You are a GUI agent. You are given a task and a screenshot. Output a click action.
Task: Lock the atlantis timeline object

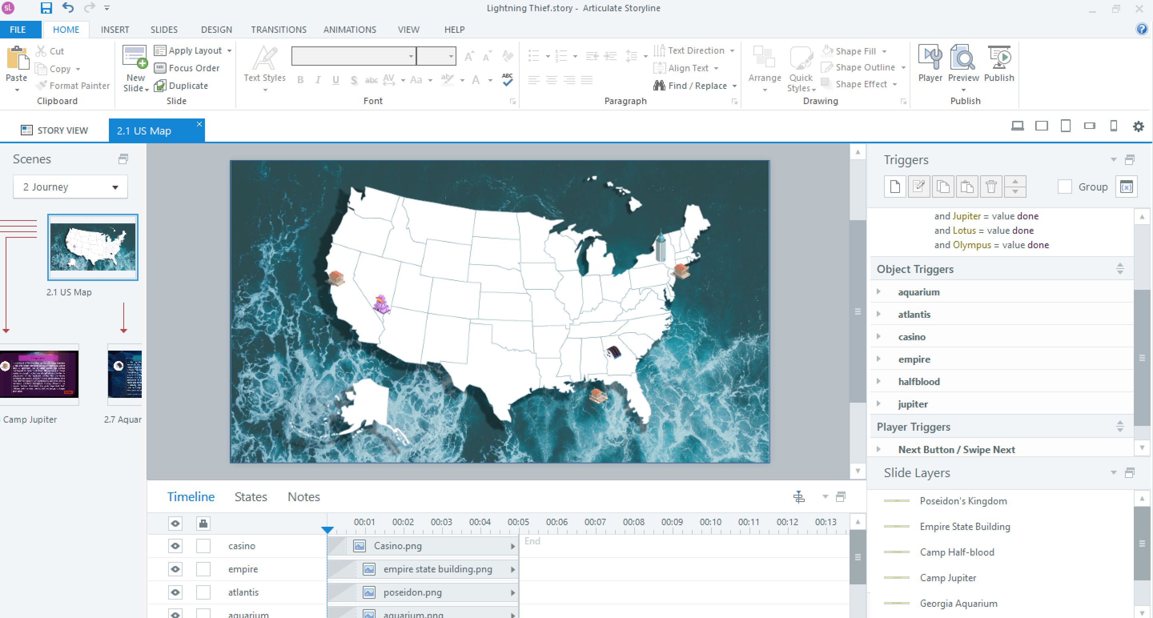(203, 592)
